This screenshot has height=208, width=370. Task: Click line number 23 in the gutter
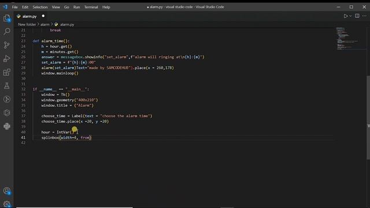point(23,41)
